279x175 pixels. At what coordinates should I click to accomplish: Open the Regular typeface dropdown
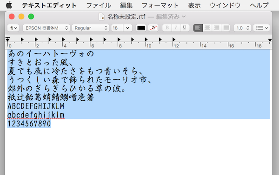[91, 28]
